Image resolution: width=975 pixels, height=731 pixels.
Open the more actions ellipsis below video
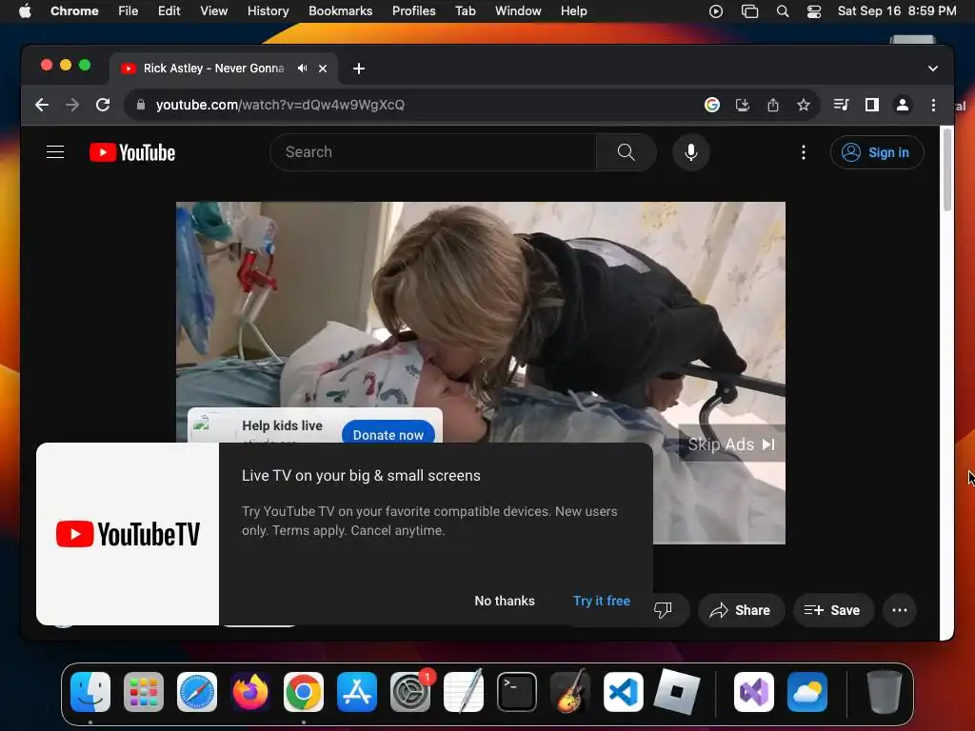(899, 610)
